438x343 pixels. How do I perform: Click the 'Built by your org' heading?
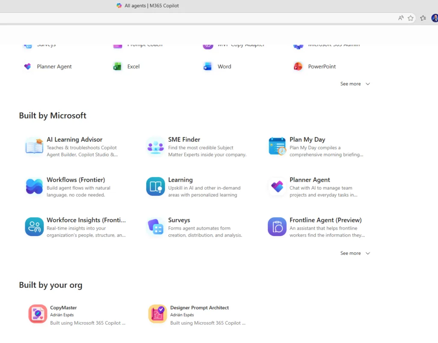(x=50, y=285)
